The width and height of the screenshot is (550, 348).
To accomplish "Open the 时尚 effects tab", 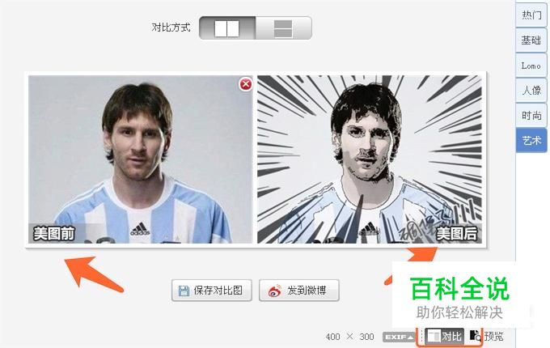I will (x=531, y=116).
